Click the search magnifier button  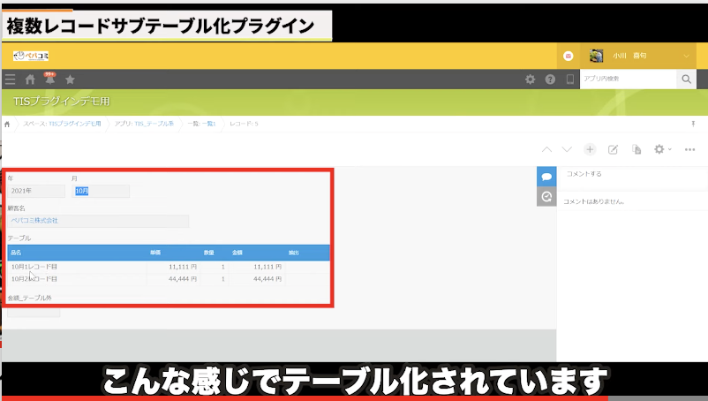pos(686,79)
